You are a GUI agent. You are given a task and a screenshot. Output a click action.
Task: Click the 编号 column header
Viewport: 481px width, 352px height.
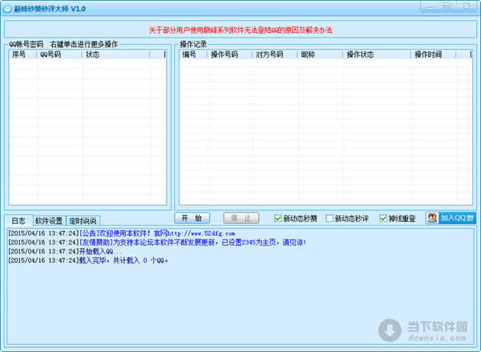[x=193, y=55]
